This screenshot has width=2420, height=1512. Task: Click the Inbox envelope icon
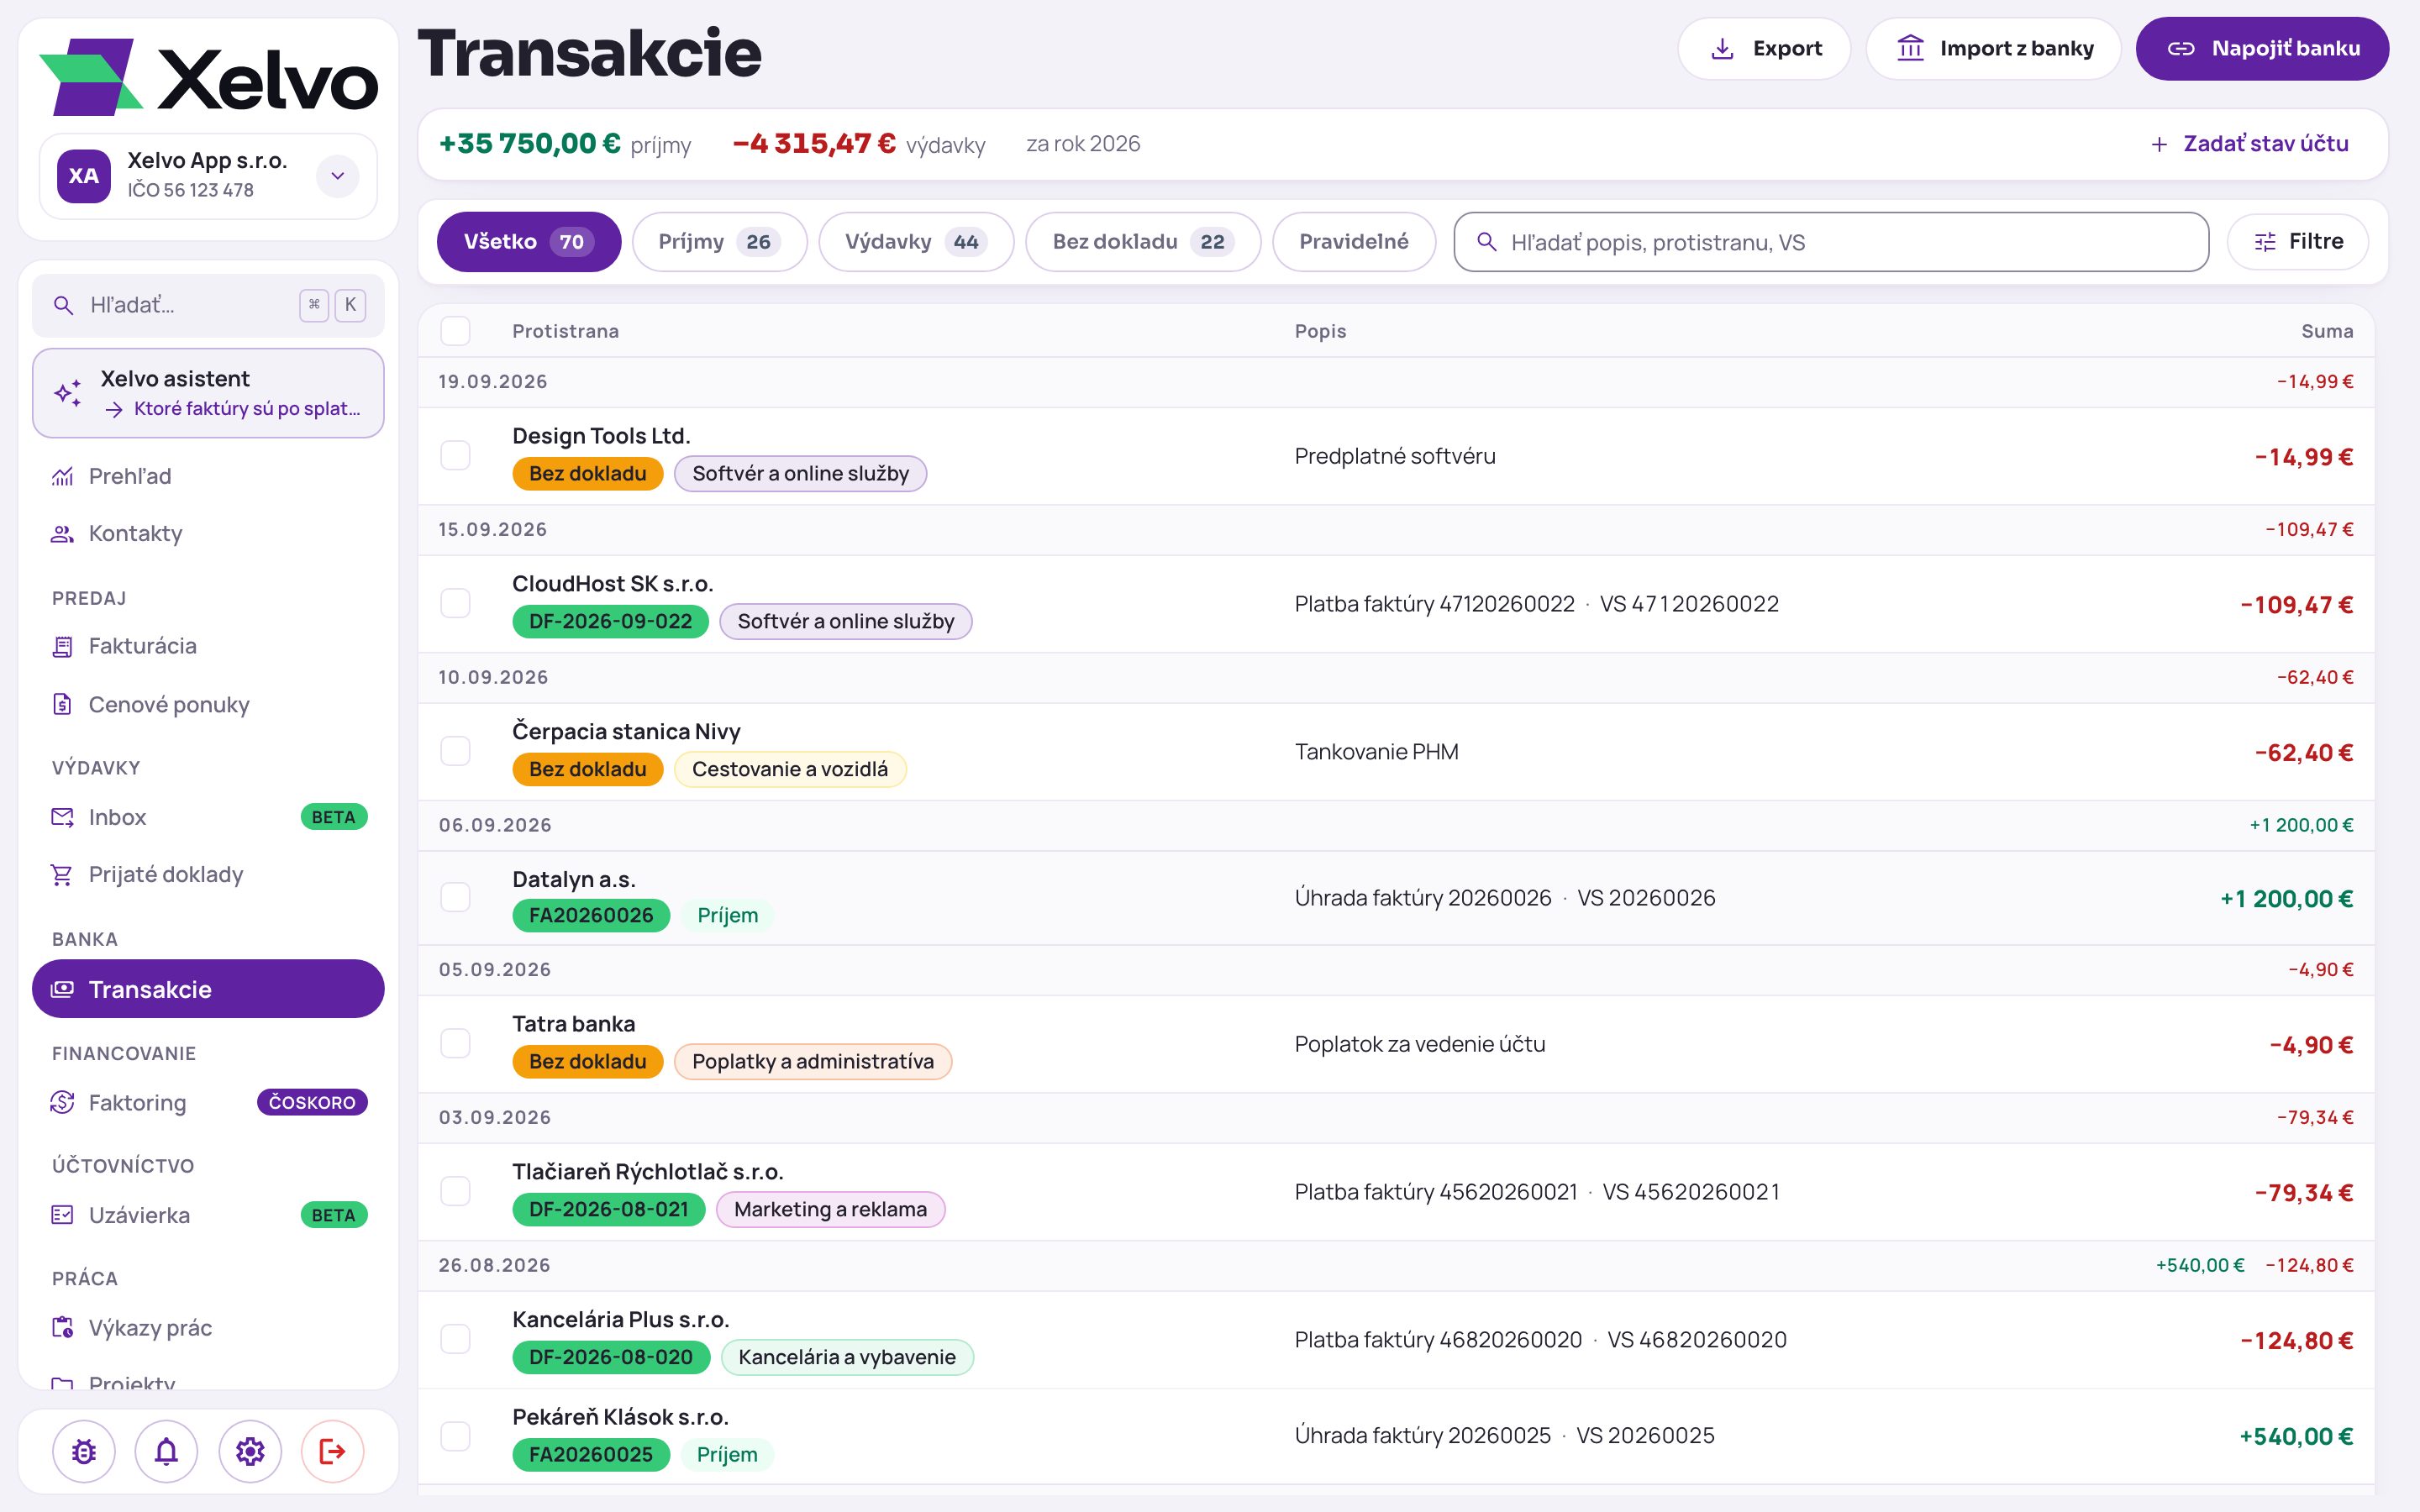62,817
